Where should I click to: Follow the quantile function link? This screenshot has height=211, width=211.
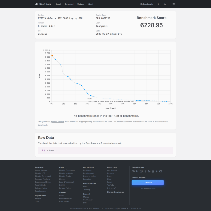point(57,122)
